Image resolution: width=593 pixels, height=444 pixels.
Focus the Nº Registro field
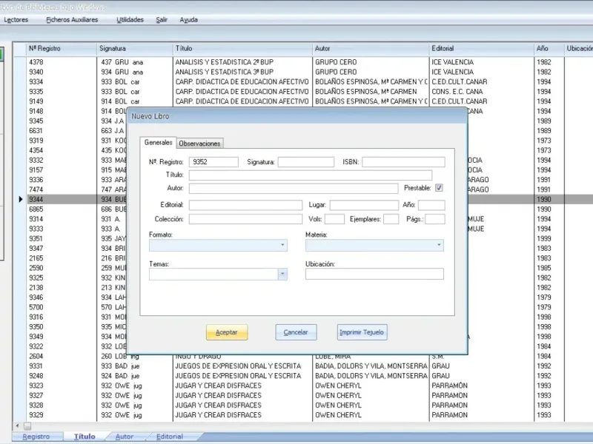point(213,162)
